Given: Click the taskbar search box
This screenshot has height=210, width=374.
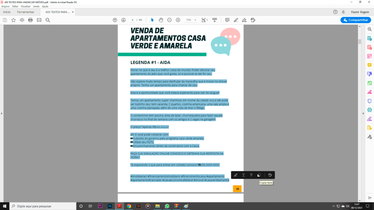Looking at the screenshot, I should point(43,206).
